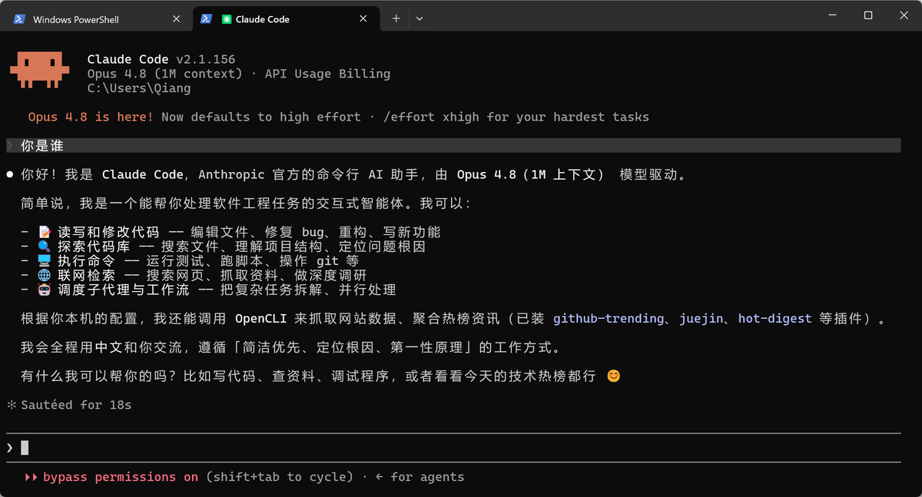
Task: Click the 'bypass permissions on' mode indicator
Action: 121,477
